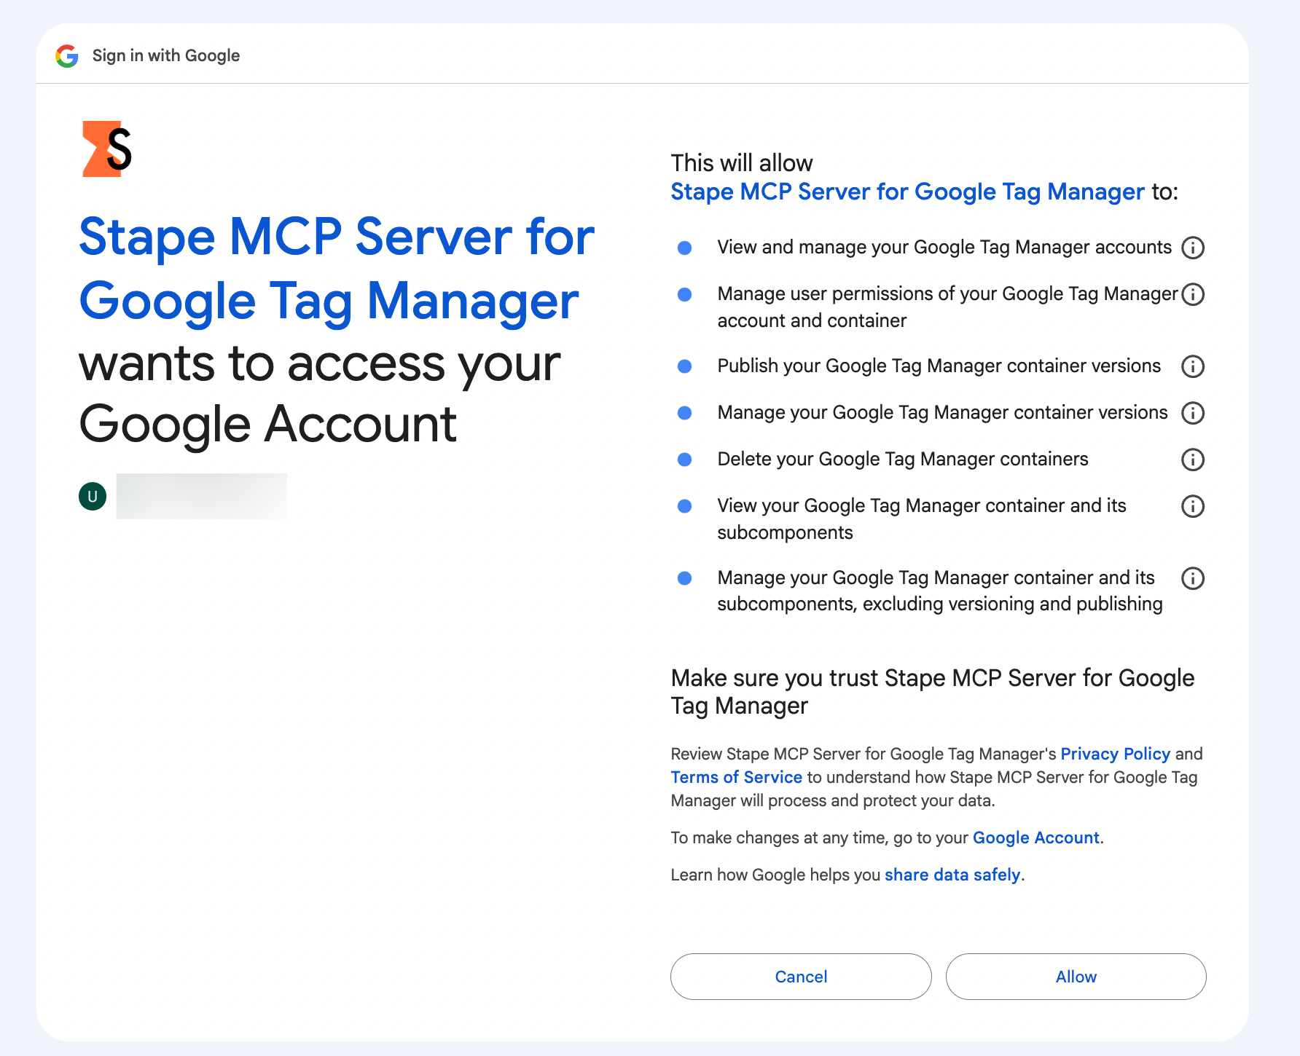1300x1056 pixels.
Task: Show details for Publish container versions permission
Action: pos(1192,366)
